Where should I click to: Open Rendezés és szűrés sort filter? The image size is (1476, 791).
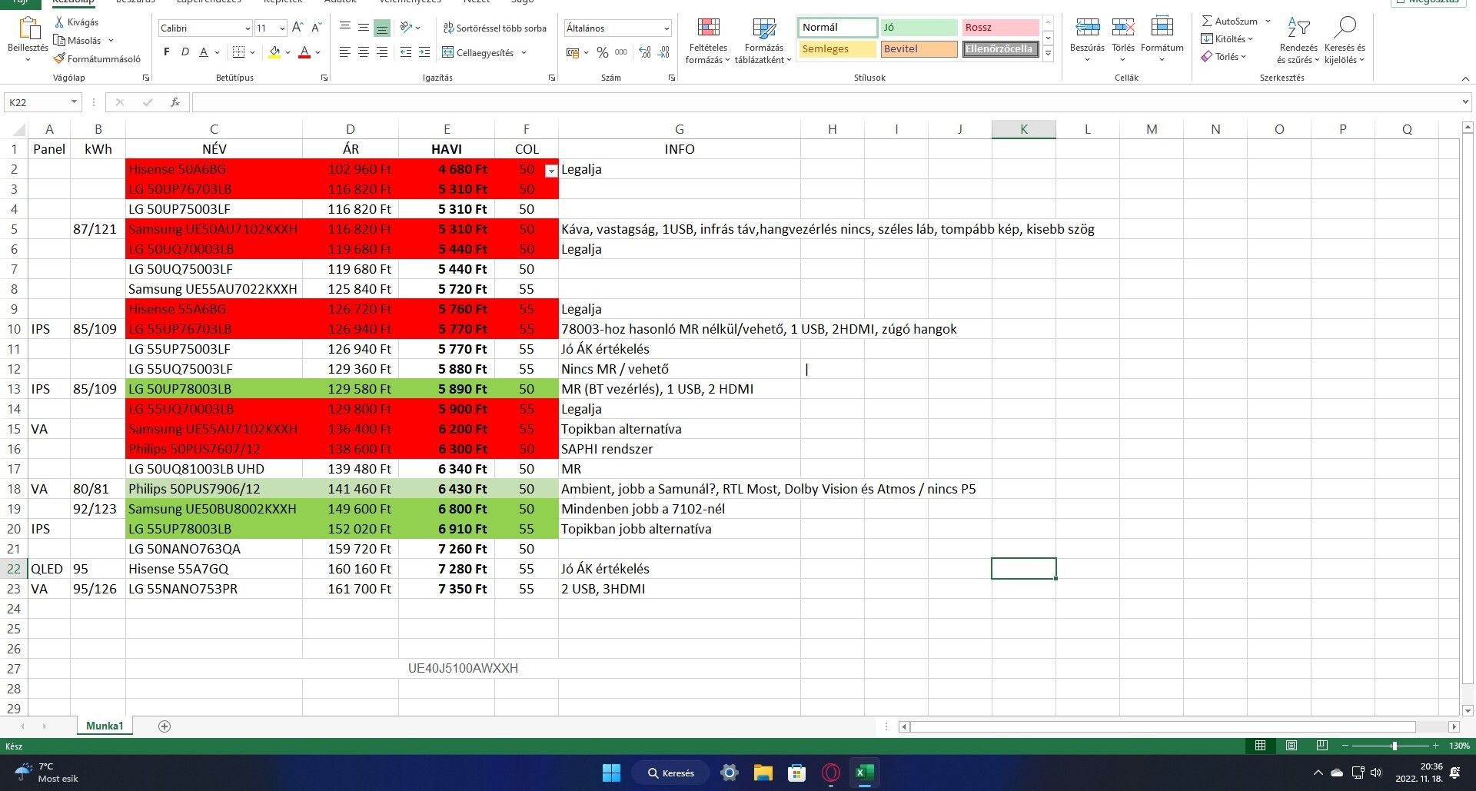coord(1298,40)
